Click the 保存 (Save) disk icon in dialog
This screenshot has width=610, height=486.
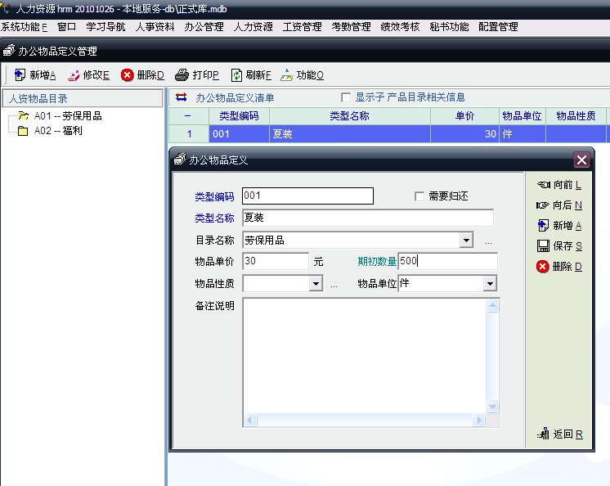click(x=542, y=246)
